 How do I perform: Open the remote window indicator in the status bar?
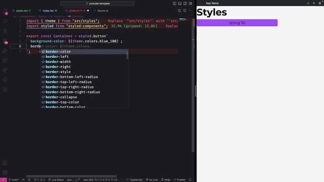coord(4,180)
